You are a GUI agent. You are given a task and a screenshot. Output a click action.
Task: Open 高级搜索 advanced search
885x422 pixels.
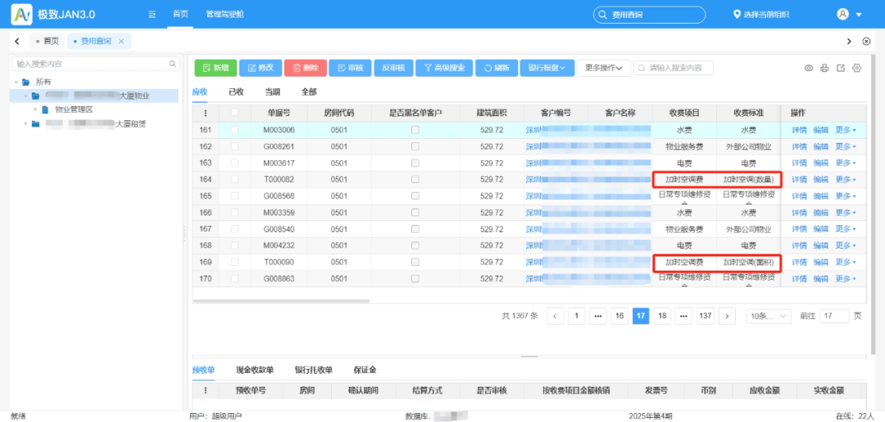pos(444,68)
